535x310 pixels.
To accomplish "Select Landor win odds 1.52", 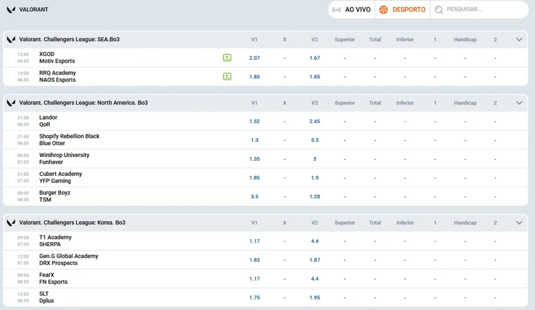I will point(254,121).
